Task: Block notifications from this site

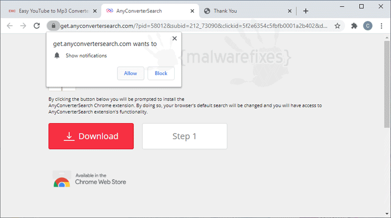Action: (x=161, y=74)
